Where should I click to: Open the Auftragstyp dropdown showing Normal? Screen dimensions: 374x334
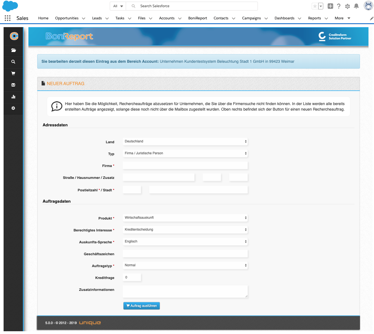(185, 265)
